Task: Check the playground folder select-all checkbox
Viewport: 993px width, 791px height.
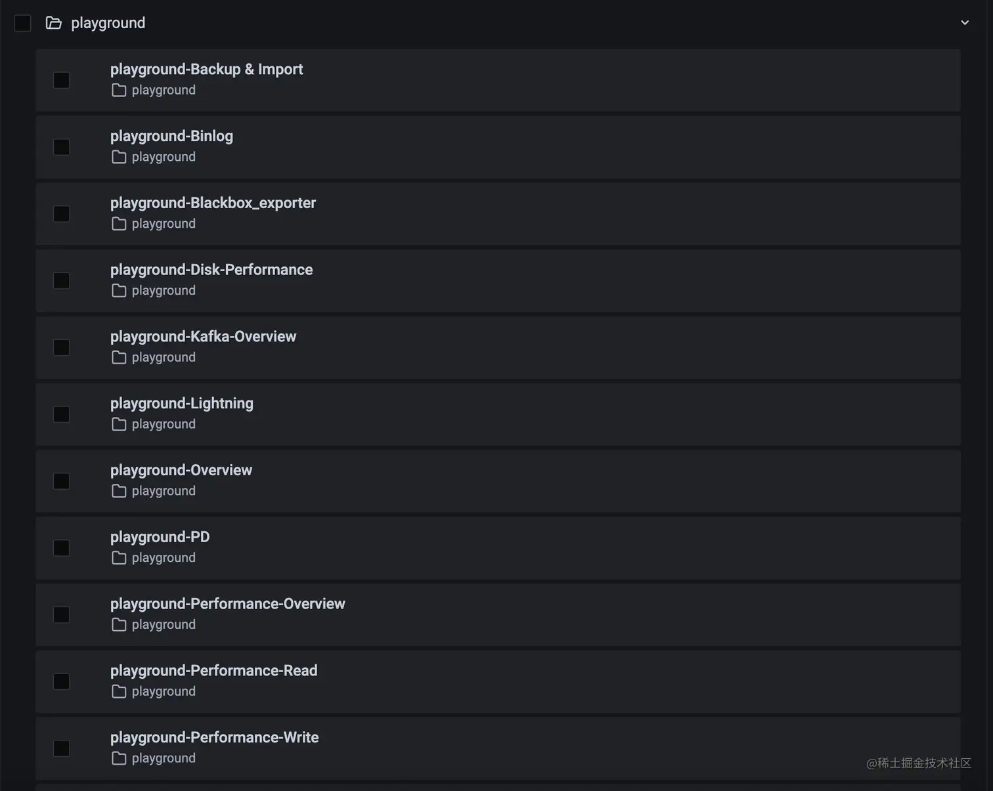Action: 23,24
